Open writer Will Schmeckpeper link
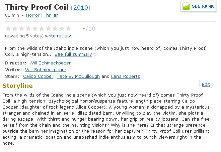This screenshot has height=152, width=221. tap(46, 70)
